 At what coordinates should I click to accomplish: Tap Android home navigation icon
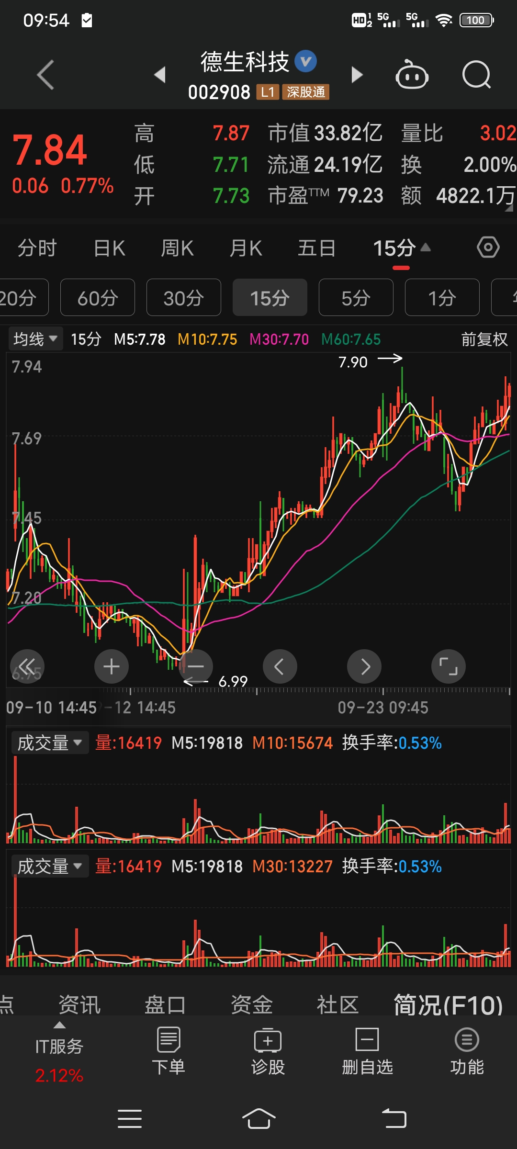tap(258, 1119)
